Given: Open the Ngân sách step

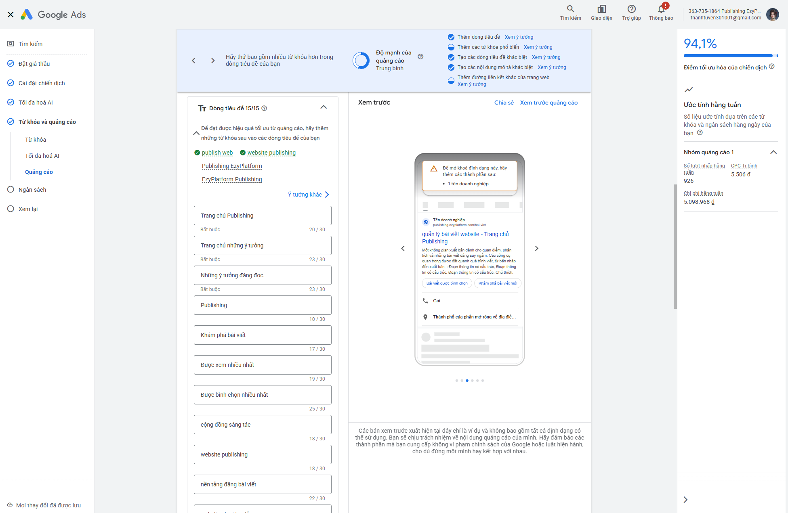Looking at the screenshot, I should (x=32, y=190).
